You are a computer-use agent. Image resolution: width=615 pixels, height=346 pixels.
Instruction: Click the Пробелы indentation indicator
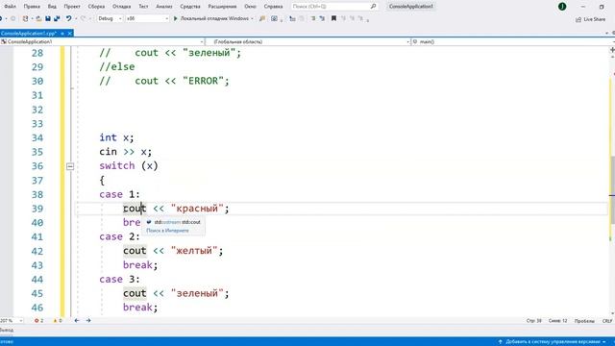(584, 321)
